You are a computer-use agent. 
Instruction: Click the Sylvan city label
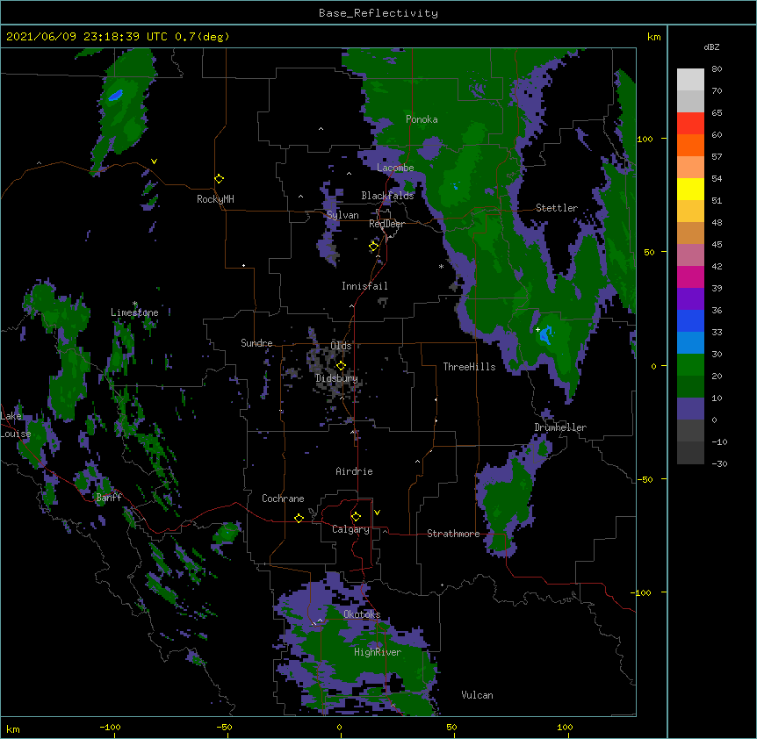tap(342, 215)
